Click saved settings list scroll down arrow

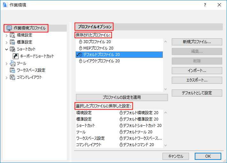click(x=166, y=145)
